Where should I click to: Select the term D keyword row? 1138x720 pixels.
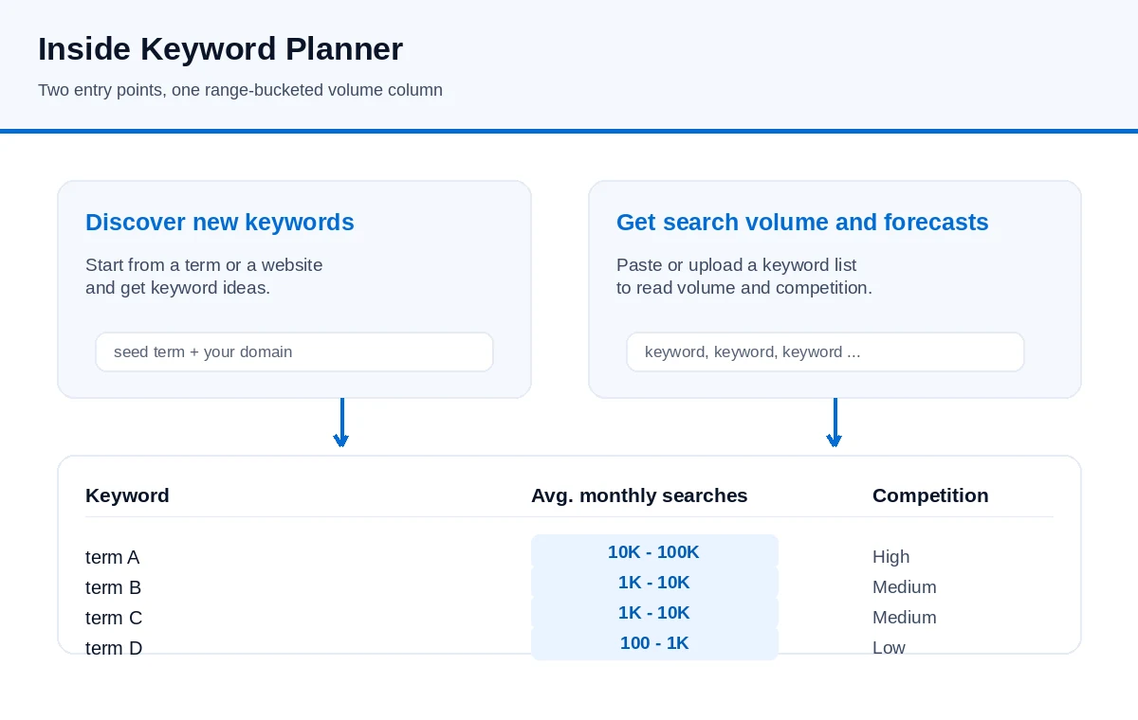tap(569, 647)
